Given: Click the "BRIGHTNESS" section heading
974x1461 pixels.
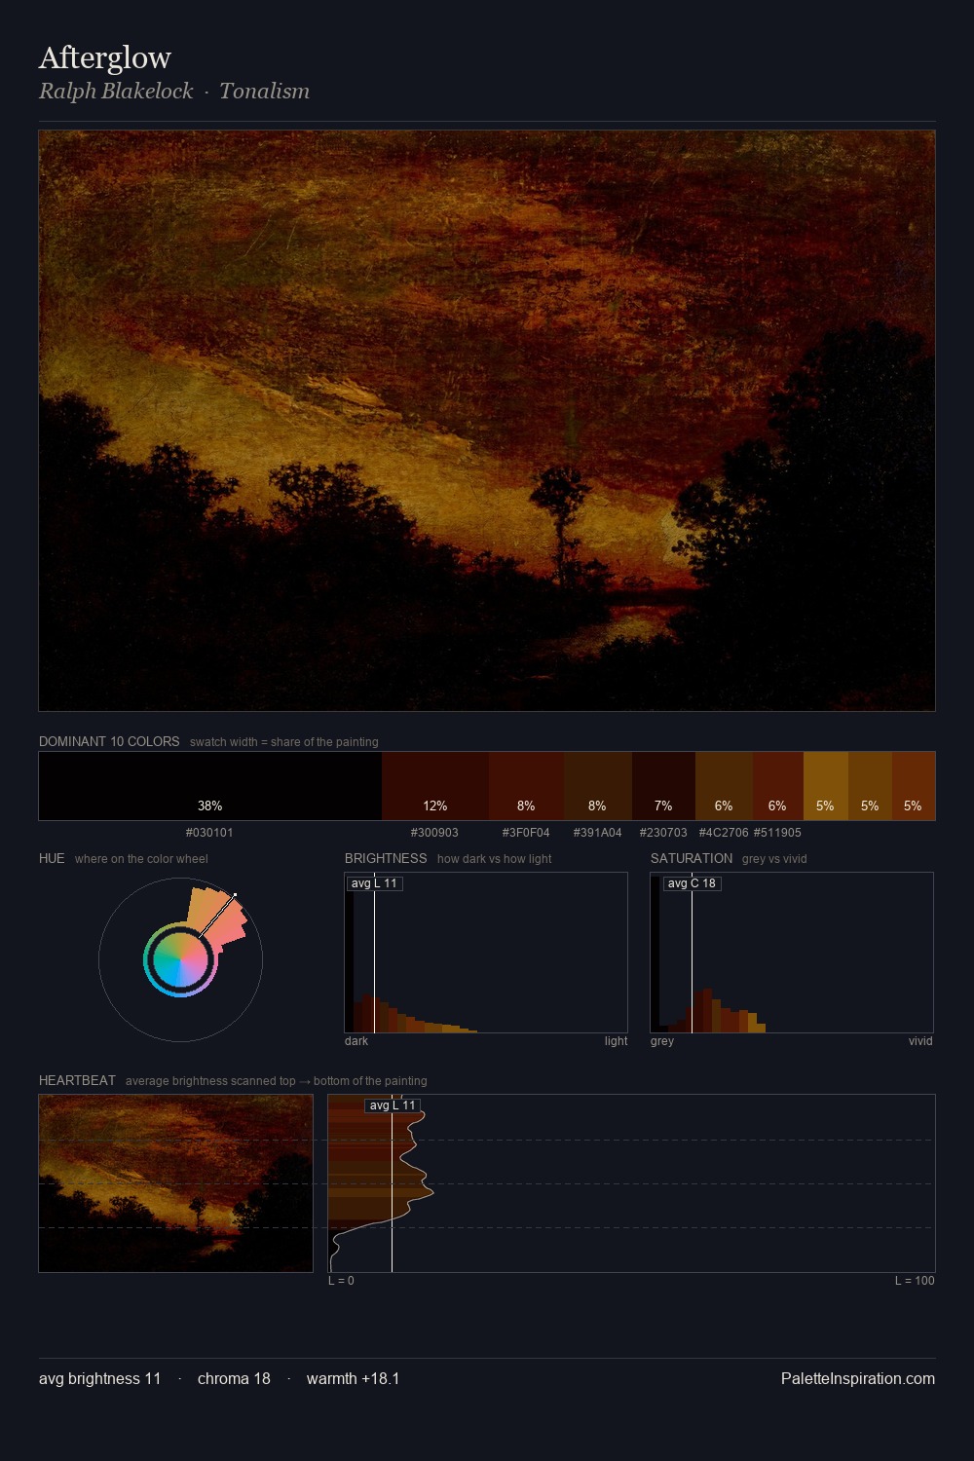Looking at the screenshot, I should tap(386, 858).
